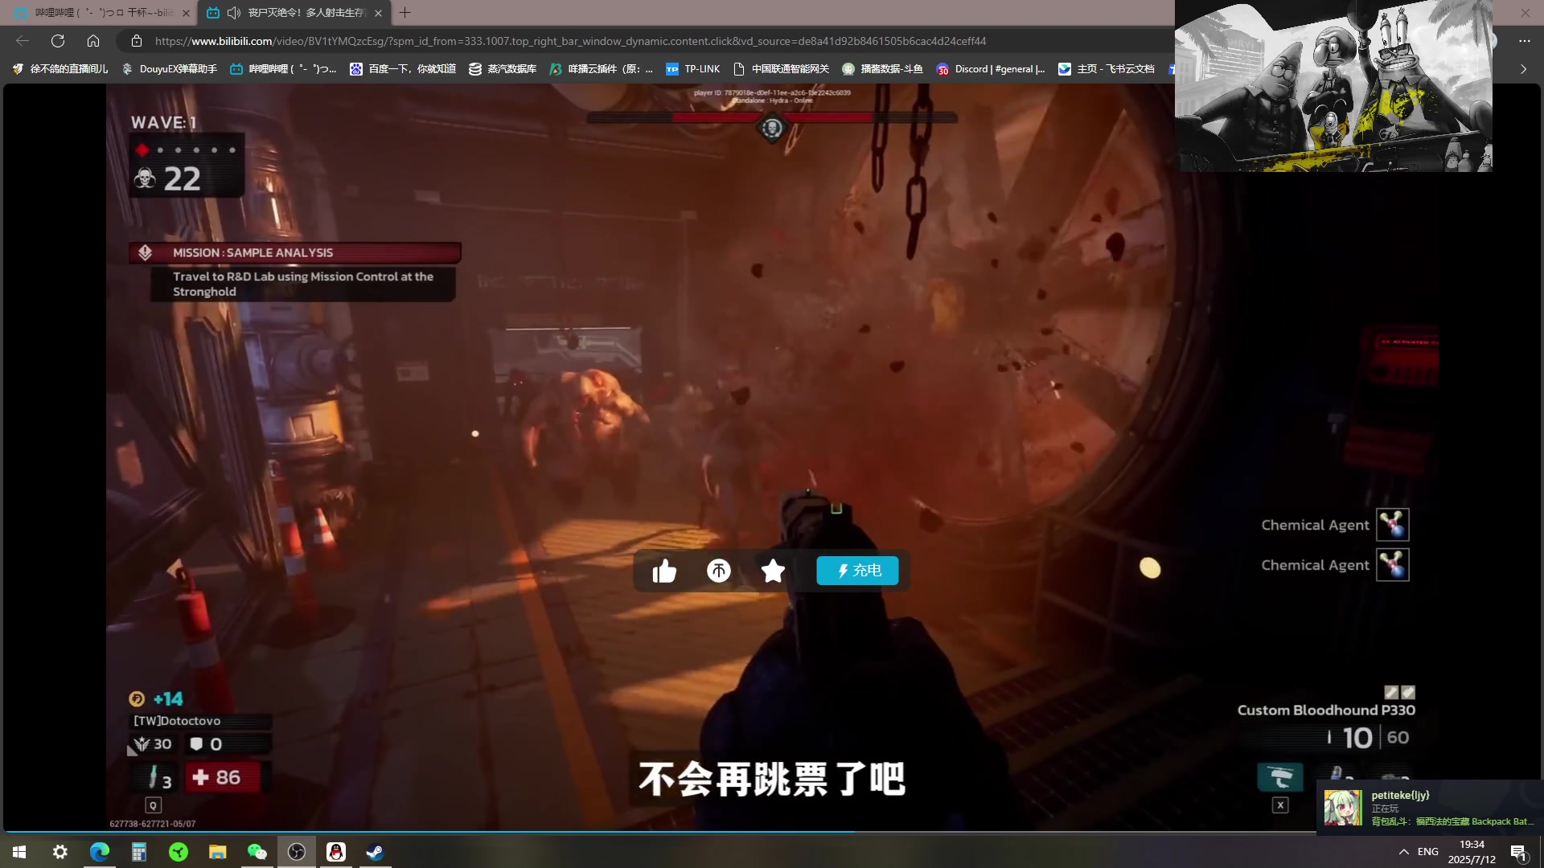Screen dimensions: 1544x868
Task: Open the 徐不鸽的直播间儿 bookmark
Action: 60,69
